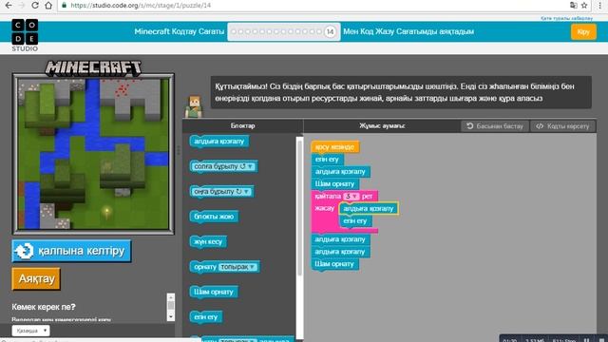Pick 'блокты жою' toolbox block

(214, 217)
